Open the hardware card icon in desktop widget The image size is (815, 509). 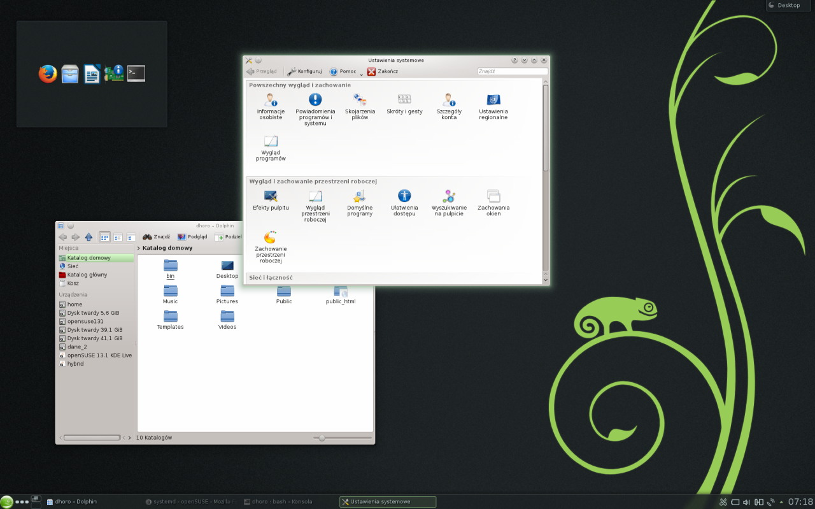coord(114,74)
